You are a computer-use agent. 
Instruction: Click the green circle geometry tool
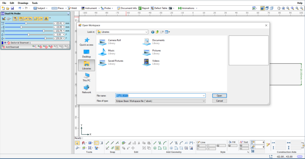(155, 148)
